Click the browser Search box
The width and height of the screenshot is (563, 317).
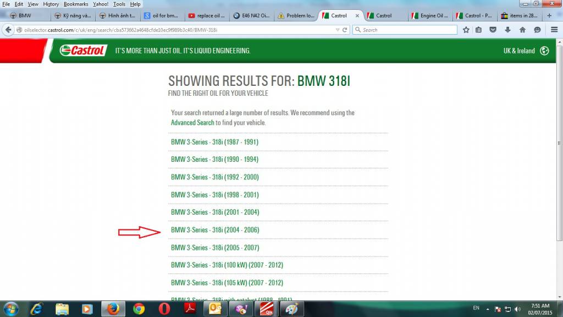pos(405,30)
